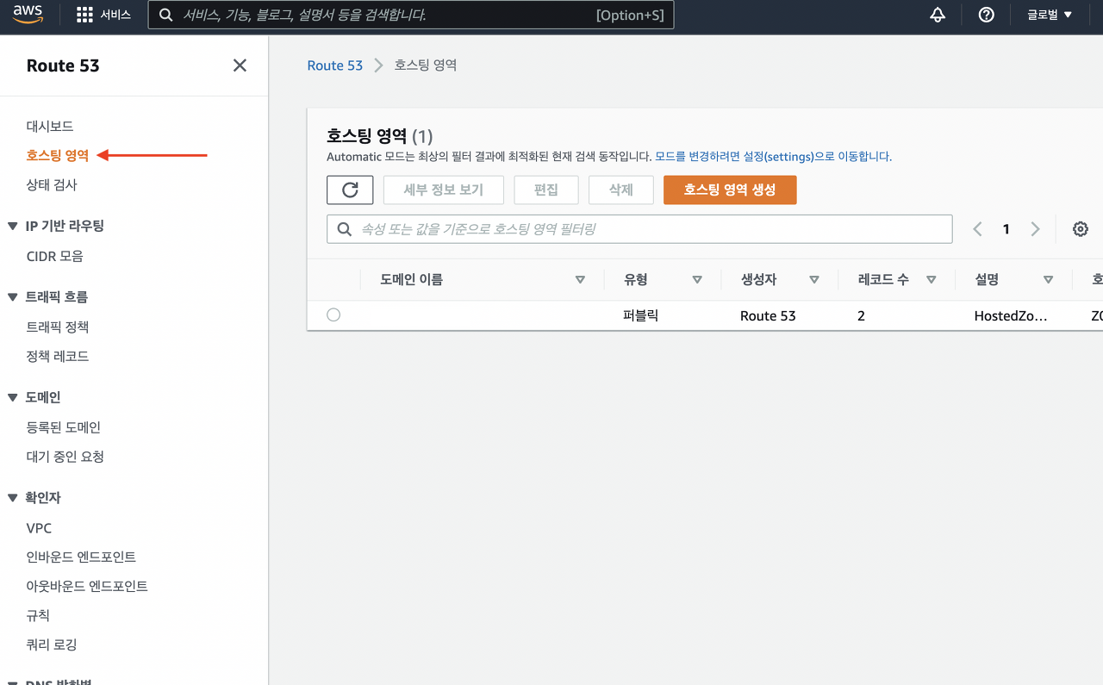Follow the Route 53 breadcrumb link

335,65
